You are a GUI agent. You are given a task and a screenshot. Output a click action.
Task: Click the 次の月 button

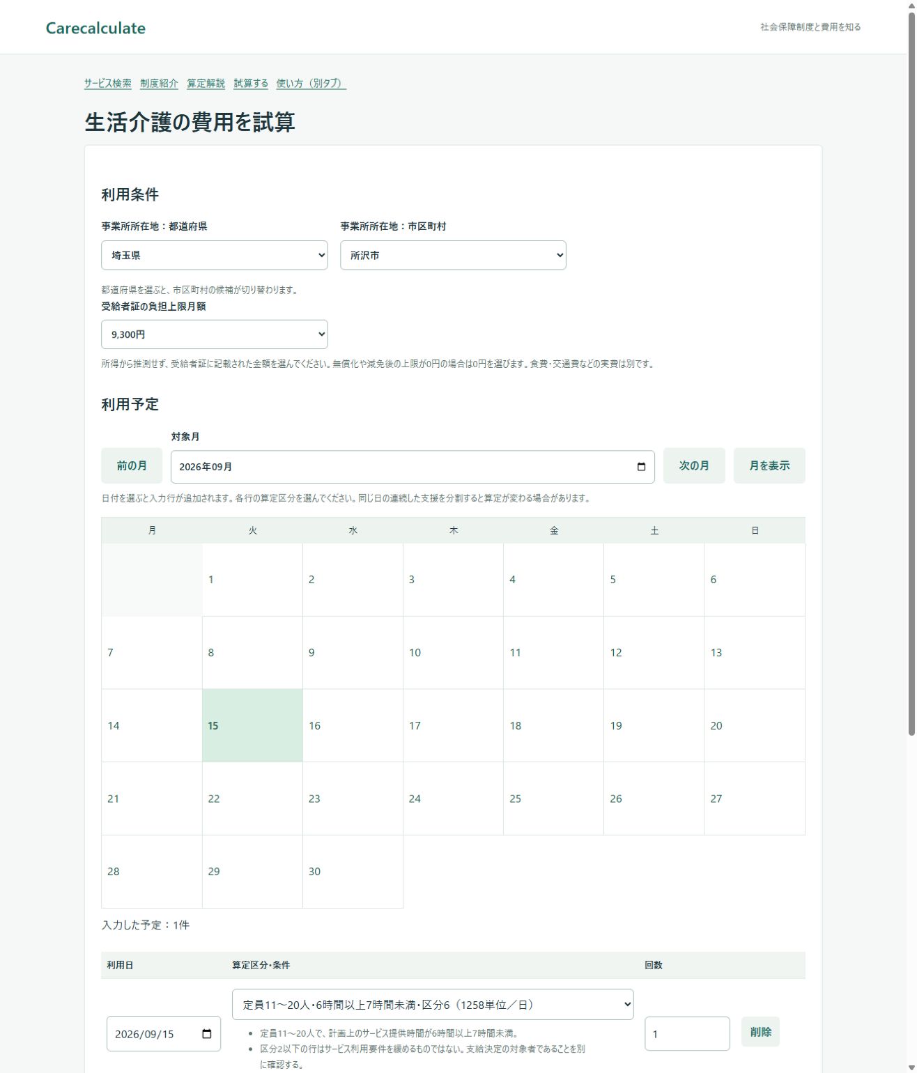coord(694,465)
